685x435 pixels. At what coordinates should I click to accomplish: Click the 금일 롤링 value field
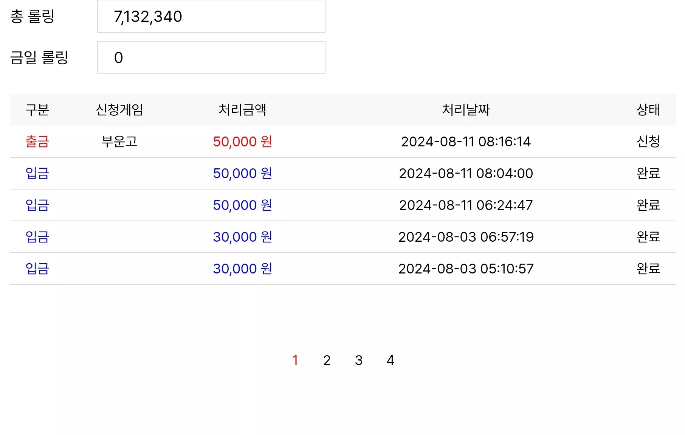pyautogui.click(x=211, y=57)
